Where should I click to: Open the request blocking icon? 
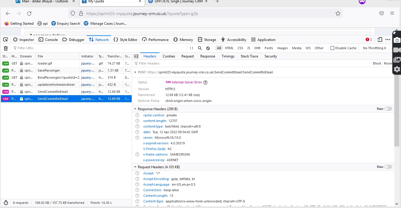[208, 48]
